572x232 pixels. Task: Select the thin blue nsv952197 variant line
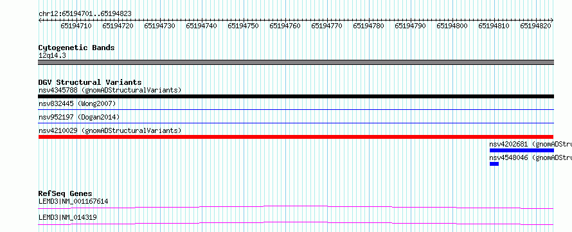pos(296,123)
